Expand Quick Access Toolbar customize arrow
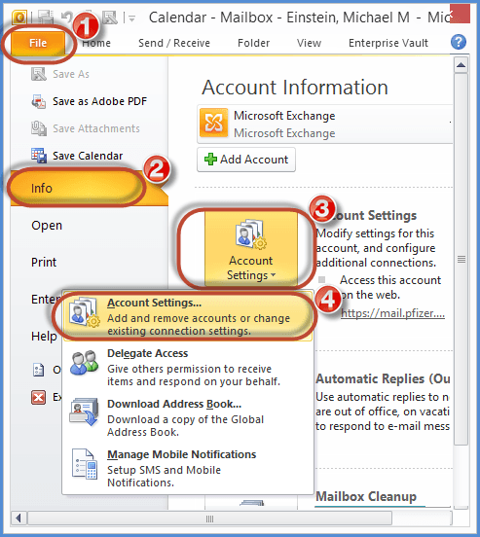The height and width of the screenshot is (537, 480). (132, 18)
